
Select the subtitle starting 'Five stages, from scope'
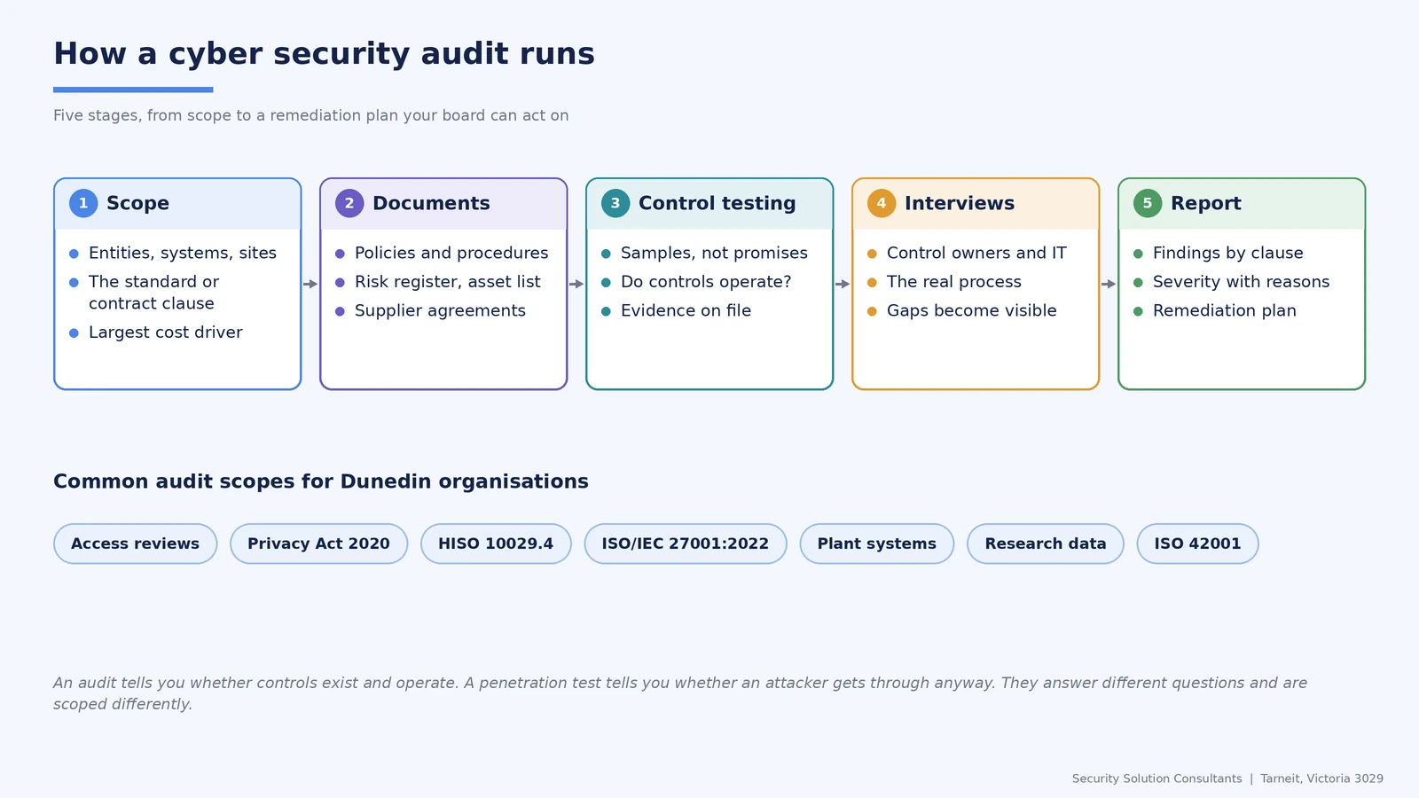311,115
